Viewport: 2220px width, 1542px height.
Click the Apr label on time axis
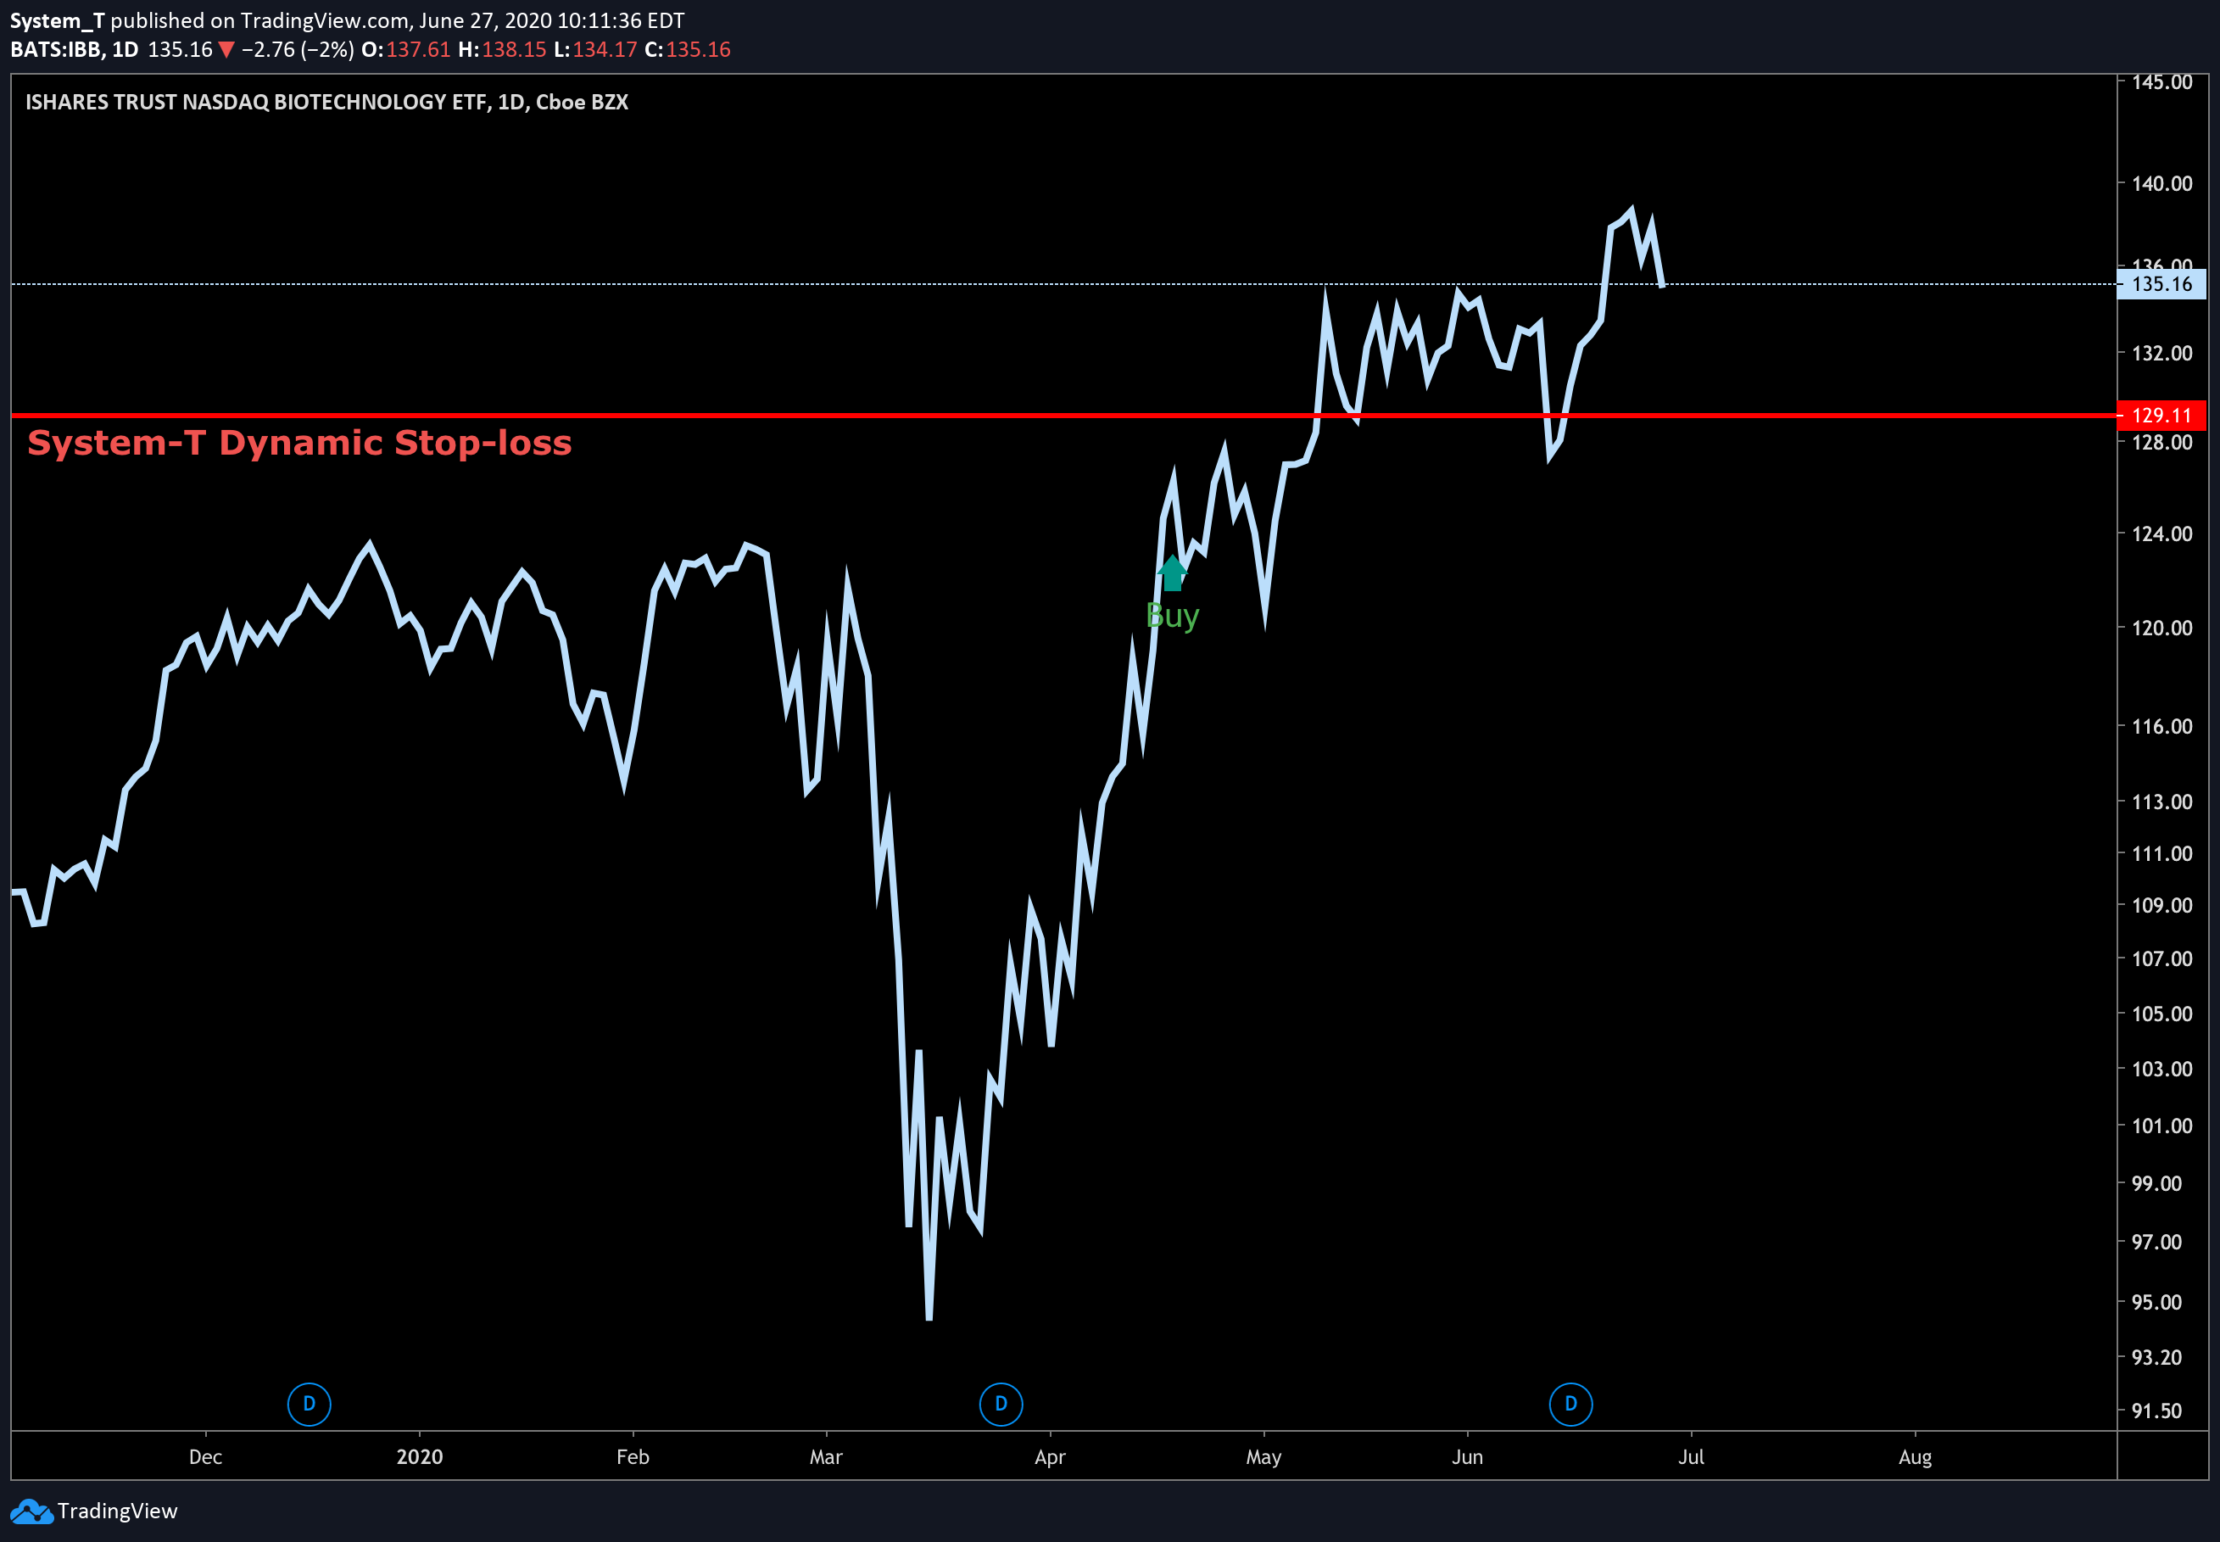[1050, 1457]
